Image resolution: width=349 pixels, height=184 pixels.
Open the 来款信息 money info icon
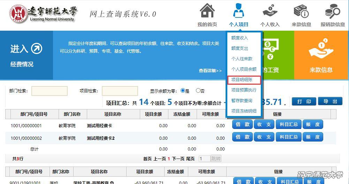coord(301,11)
